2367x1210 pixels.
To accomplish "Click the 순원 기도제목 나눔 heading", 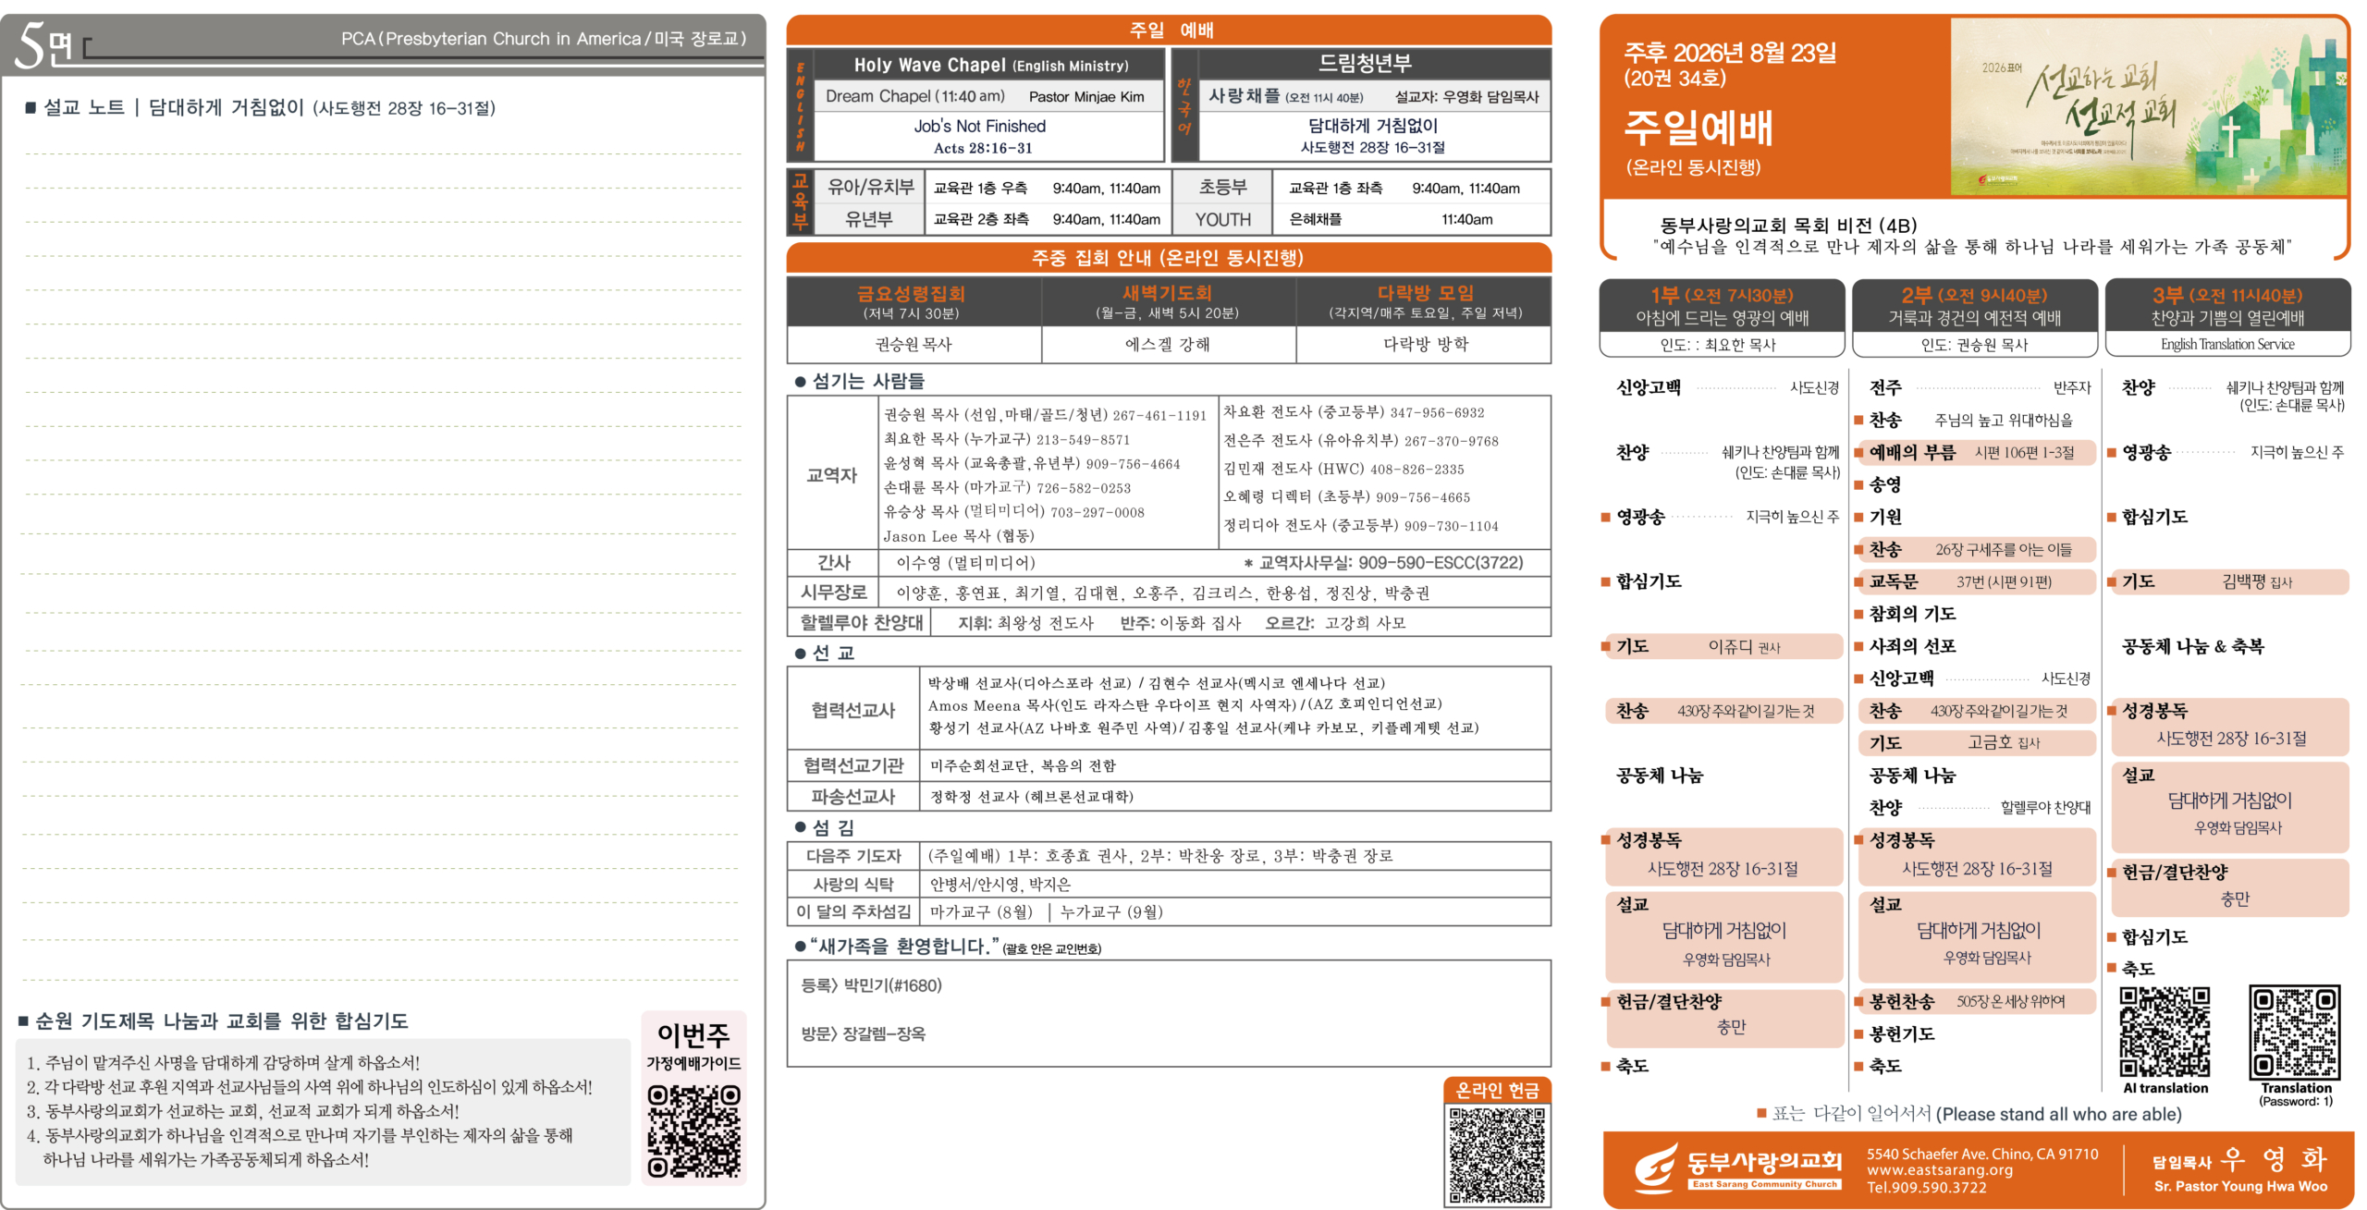I will tap(222, 1021).
